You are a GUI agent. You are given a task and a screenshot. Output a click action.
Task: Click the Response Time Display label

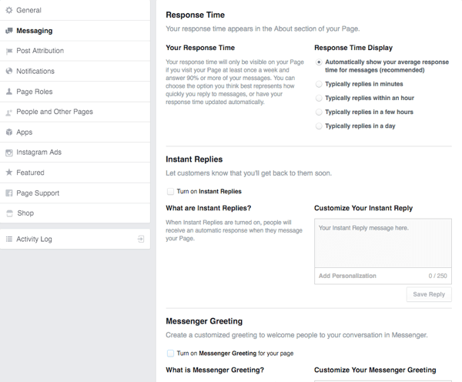[353, 48]
